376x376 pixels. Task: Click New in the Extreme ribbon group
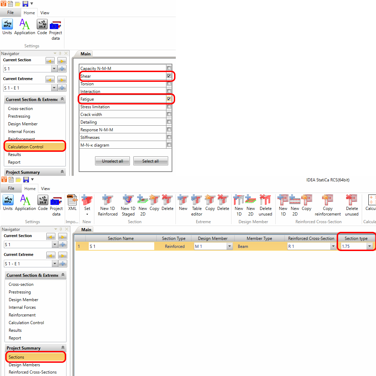[x=183, y=203]
